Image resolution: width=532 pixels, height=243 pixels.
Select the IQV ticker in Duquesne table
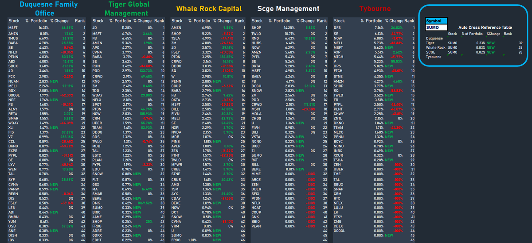pyautogui.click(x=12, y=241)
